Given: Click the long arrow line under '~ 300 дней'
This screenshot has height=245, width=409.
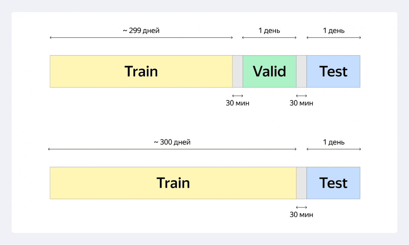Looking at the screenshot, I should (x=172, y=149).
